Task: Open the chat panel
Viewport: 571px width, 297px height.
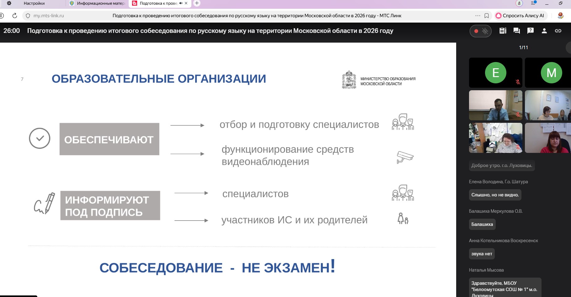Action: [x=516, y=31]
